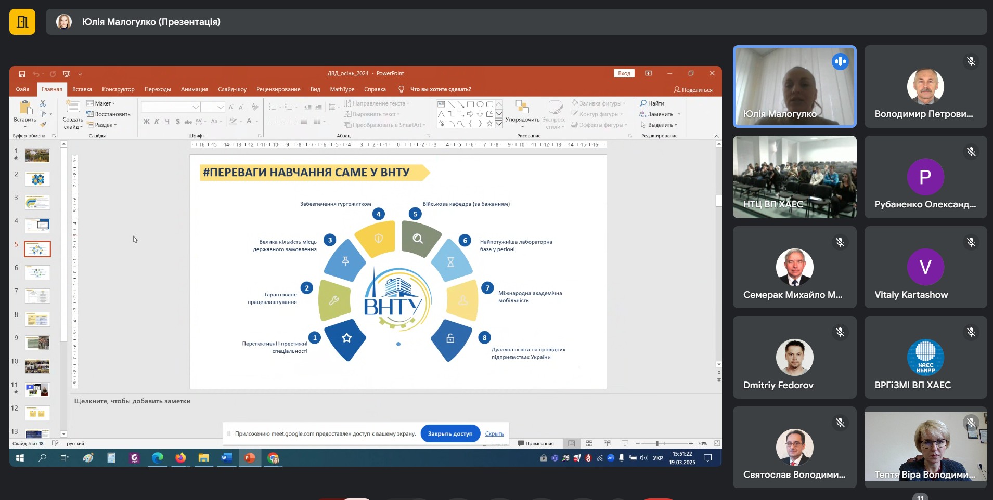Click the center align paragraph icon

click(283, 122)
